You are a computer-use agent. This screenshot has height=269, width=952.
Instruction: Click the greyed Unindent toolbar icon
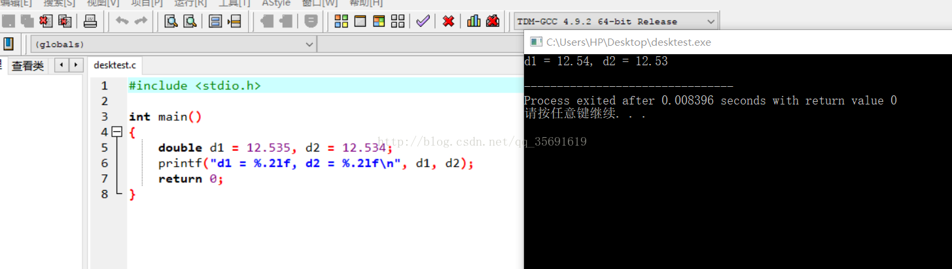point(285,21)
